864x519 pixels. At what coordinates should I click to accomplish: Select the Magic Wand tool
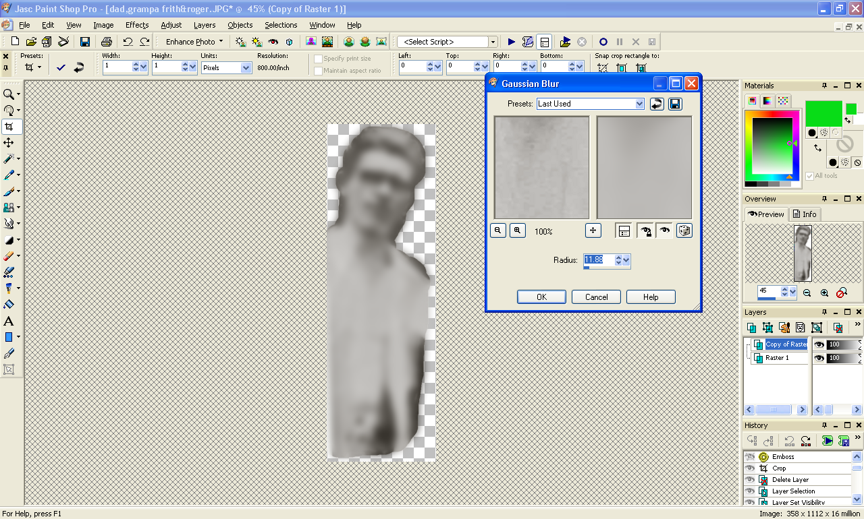point(9,159)
